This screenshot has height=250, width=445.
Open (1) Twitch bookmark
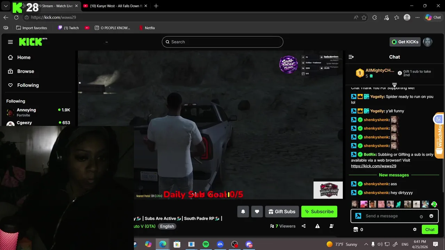pos(68,28)
